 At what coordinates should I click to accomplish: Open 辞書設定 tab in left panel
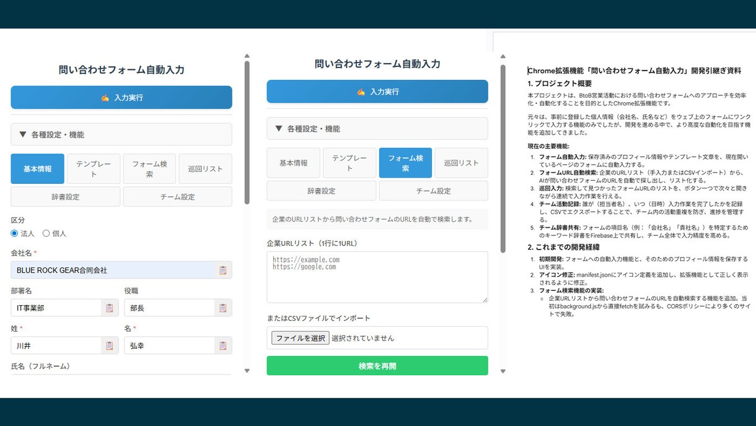66,197
